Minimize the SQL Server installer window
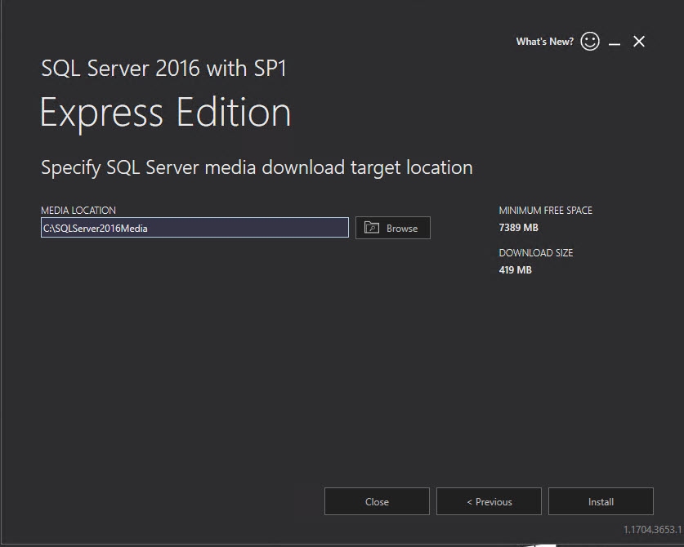This screenshot has height=547, width=684. click(615, 42)
